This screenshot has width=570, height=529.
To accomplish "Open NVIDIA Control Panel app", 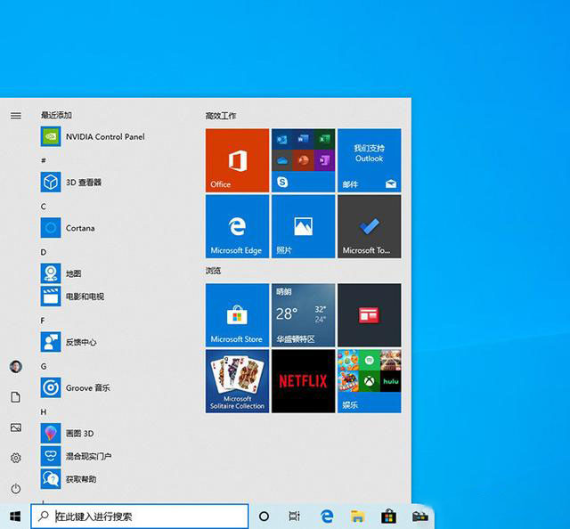I will click(x=93, y=137).
